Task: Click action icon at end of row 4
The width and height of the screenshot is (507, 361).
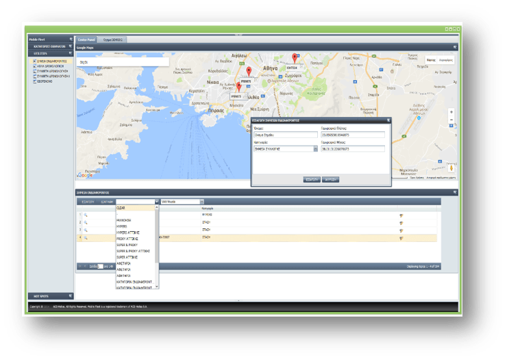Action: pyautogui.click(x=401, y=239)
